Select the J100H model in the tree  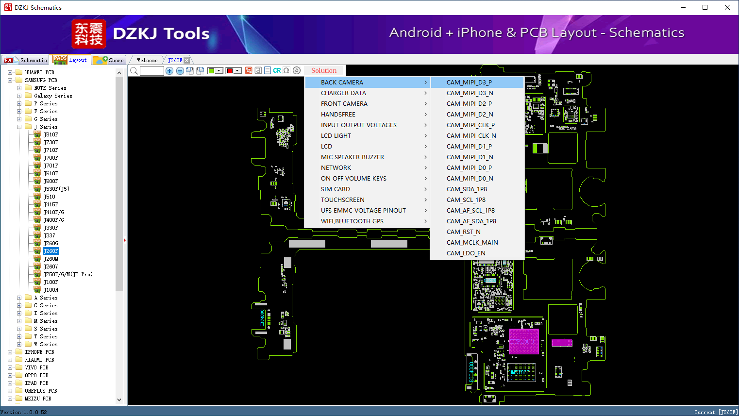51,290
